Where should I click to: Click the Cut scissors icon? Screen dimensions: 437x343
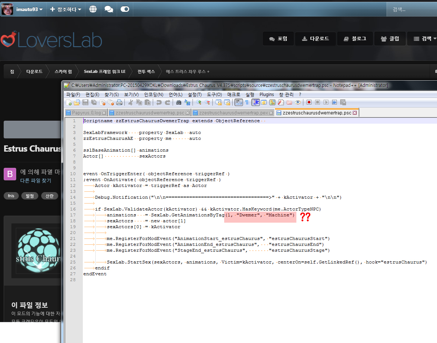[x=130, y=103]
